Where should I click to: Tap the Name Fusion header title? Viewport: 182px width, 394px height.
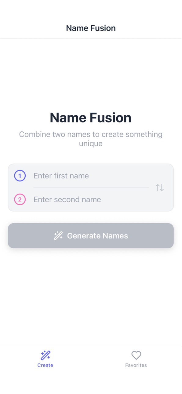pyautogui.click(x=91, y=28)
